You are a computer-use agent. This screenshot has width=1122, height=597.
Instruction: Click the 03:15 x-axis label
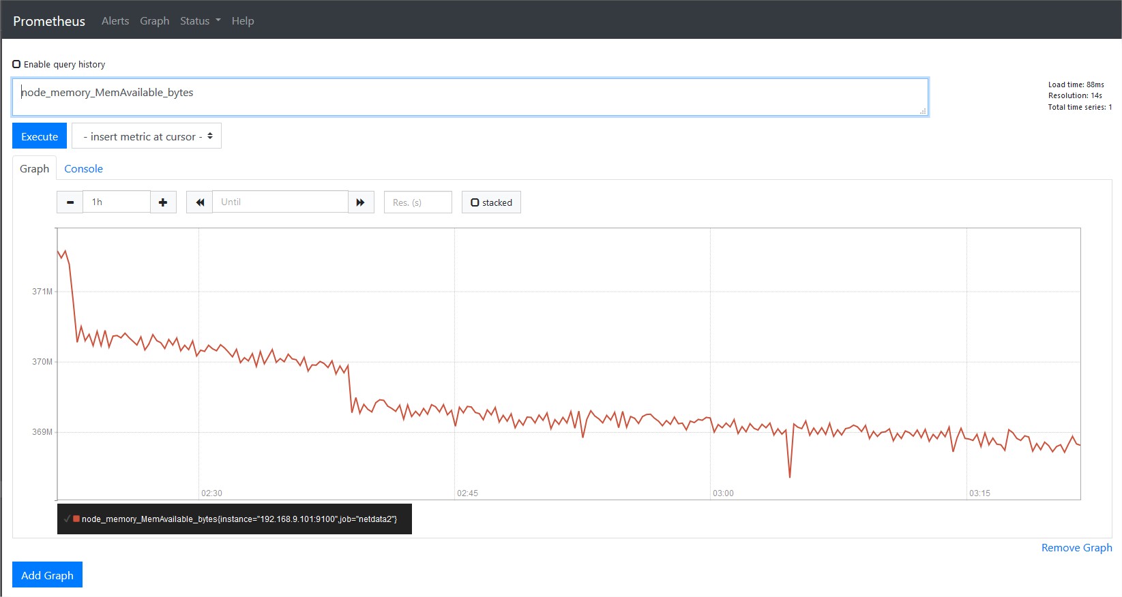(x=979, y=493)
